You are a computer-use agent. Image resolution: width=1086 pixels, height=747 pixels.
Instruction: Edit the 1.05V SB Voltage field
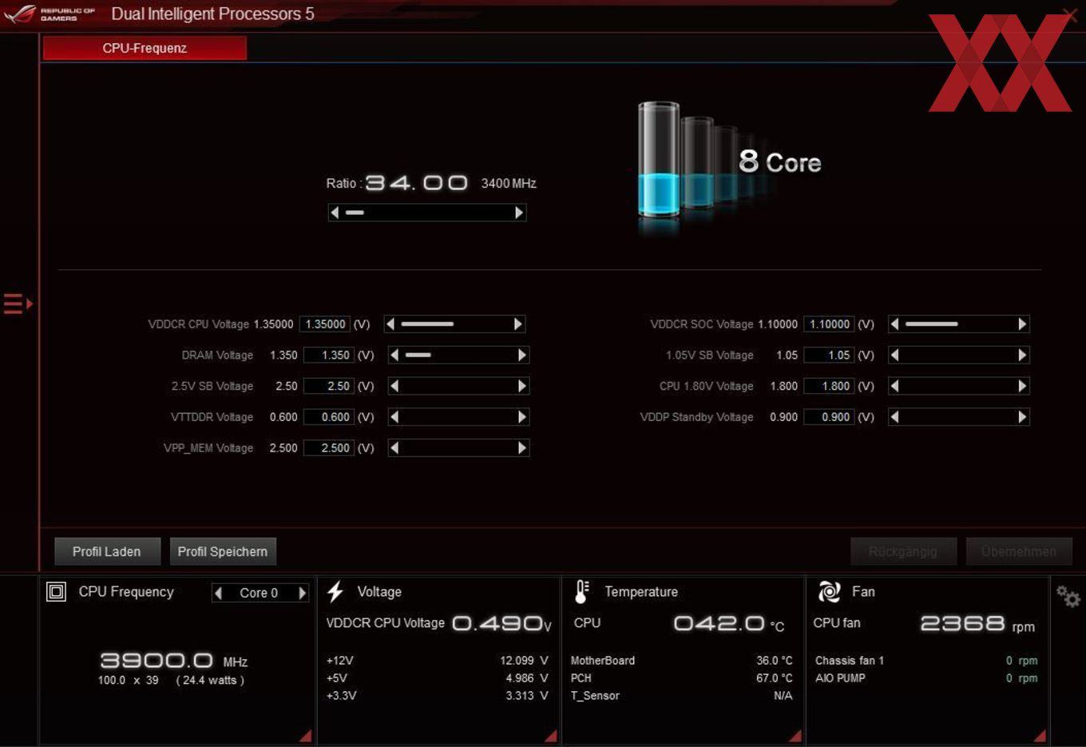point(829,356)
